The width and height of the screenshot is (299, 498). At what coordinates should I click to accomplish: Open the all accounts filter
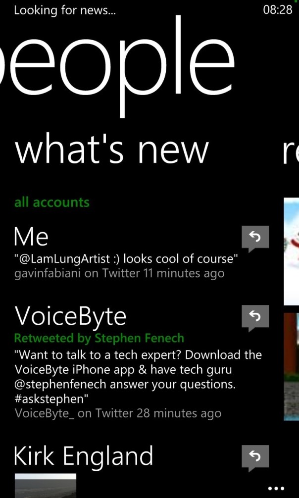point(52,202)
